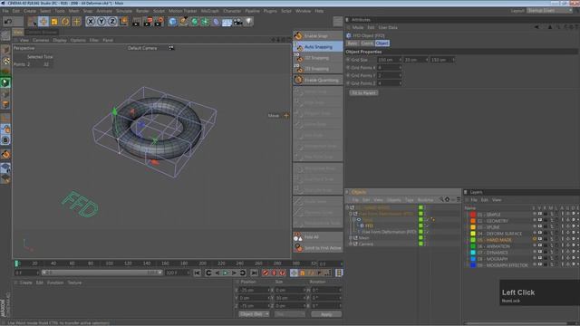
Task: Click Enable Quantizing button
Action: point(318,80)
